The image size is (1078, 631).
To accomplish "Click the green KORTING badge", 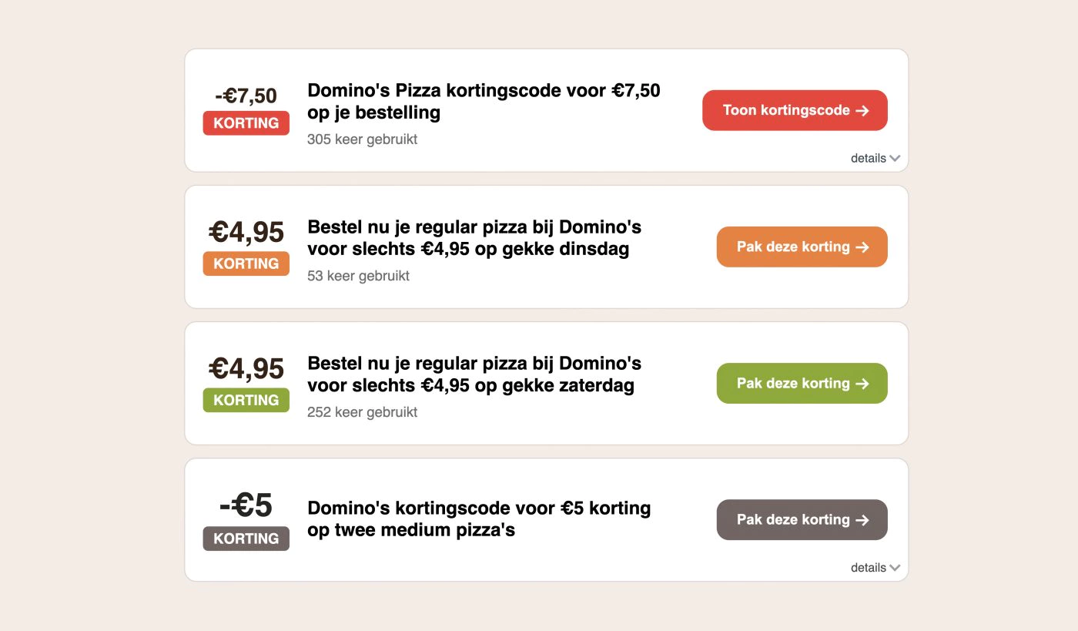I will point(246,400).
